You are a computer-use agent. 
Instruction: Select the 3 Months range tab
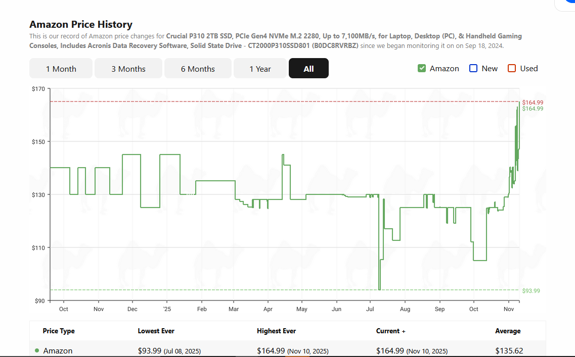tap(128, 69)
